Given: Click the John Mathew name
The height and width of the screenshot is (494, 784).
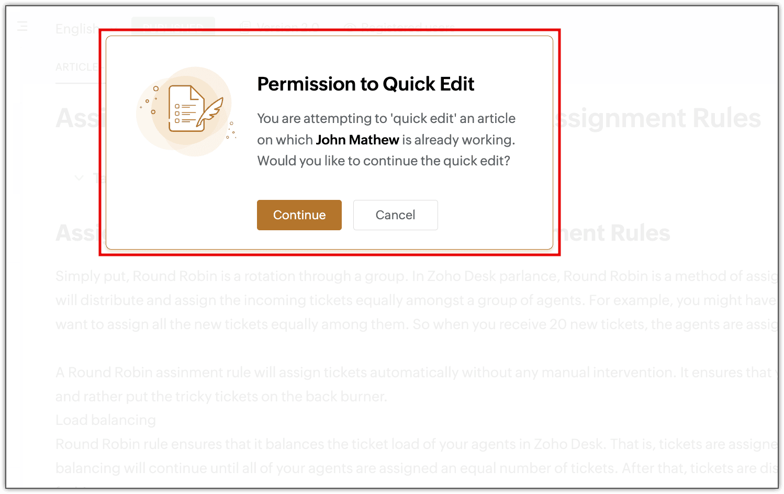Looking at the screenshot, I should coord(357,140).
